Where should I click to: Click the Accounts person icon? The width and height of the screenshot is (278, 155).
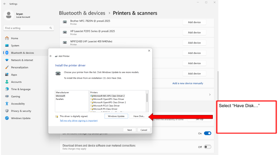pyautogui.click(x=7, y=82)
